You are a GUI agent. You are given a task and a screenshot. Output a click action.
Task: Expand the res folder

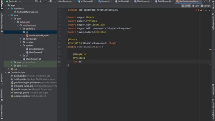point(8,69)
